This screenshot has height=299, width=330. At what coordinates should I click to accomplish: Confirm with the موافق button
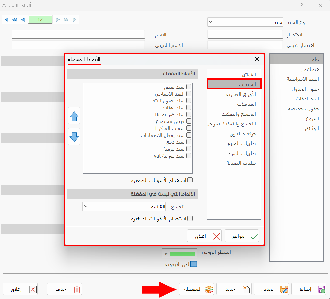242,236
